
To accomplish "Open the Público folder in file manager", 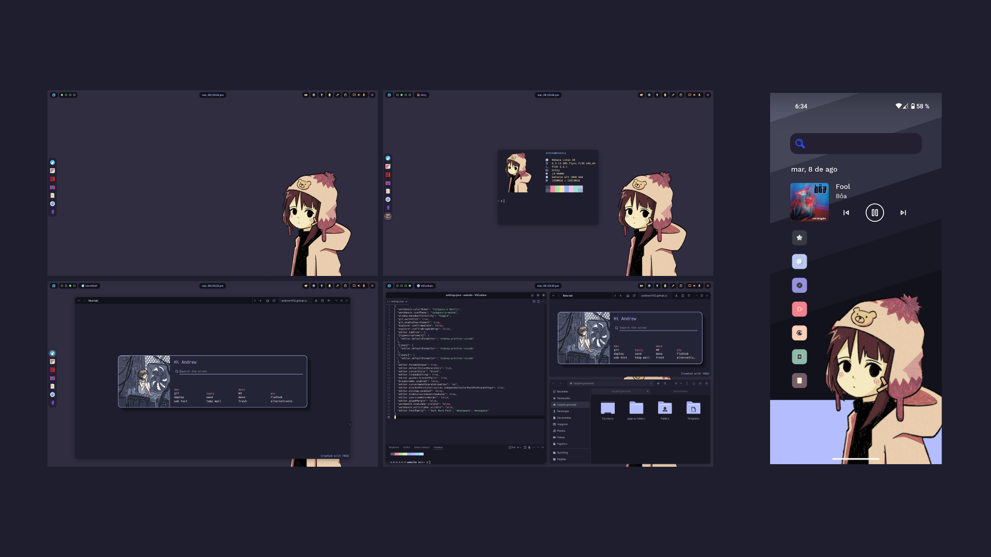I will [x=665, y=408].
